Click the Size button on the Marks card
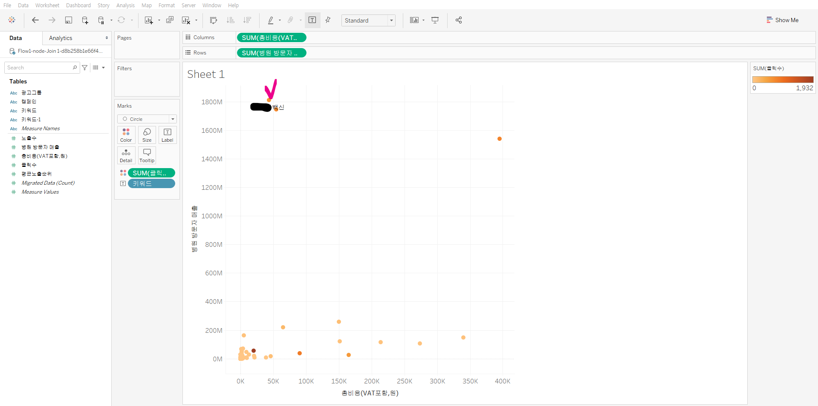The width and height of the screenshot is (818, 406). coord(147,135)
